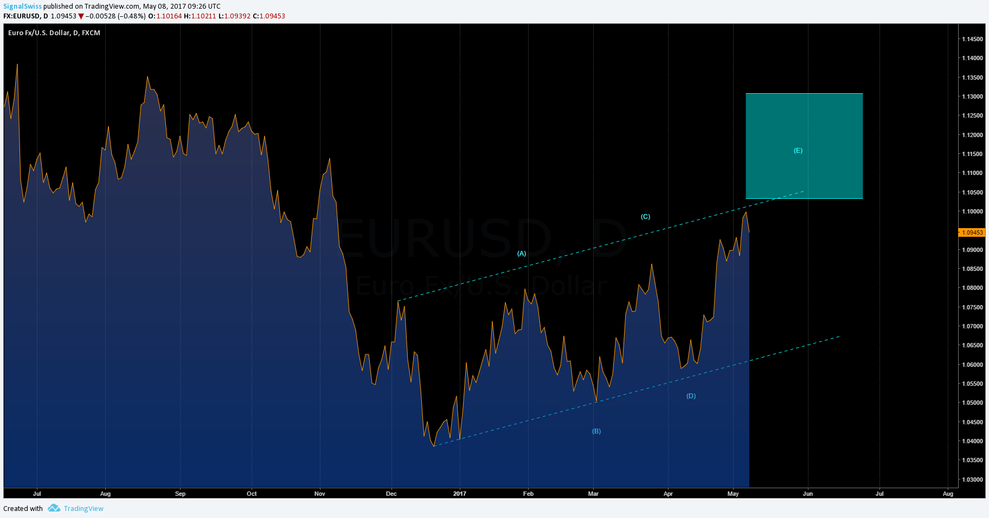The width and height of the screenshot is (989, 518).
Task: Click the percent change (−0.48%) text
Action: (132, 16)
